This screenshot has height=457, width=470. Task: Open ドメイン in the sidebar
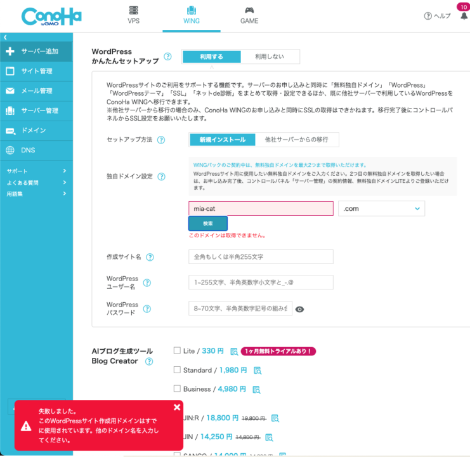click(36, 131)
